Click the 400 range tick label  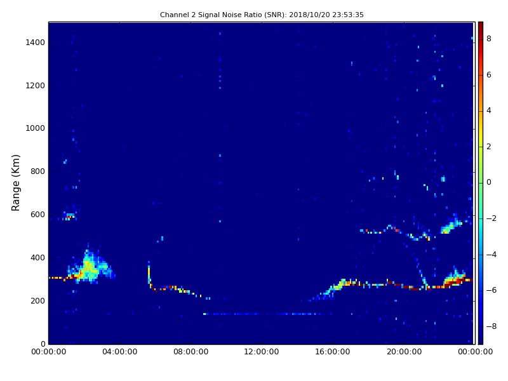coord(37,258)
